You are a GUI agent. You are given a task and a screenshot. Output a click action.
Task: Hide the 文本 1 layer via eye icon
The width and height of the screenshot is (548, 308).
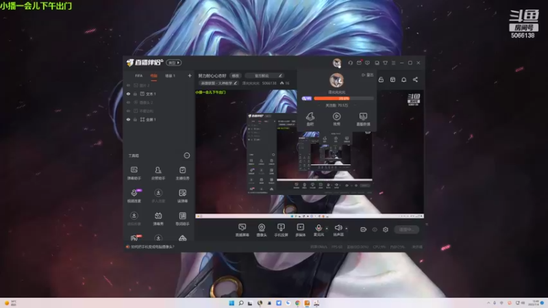click(x=128, y=94)
